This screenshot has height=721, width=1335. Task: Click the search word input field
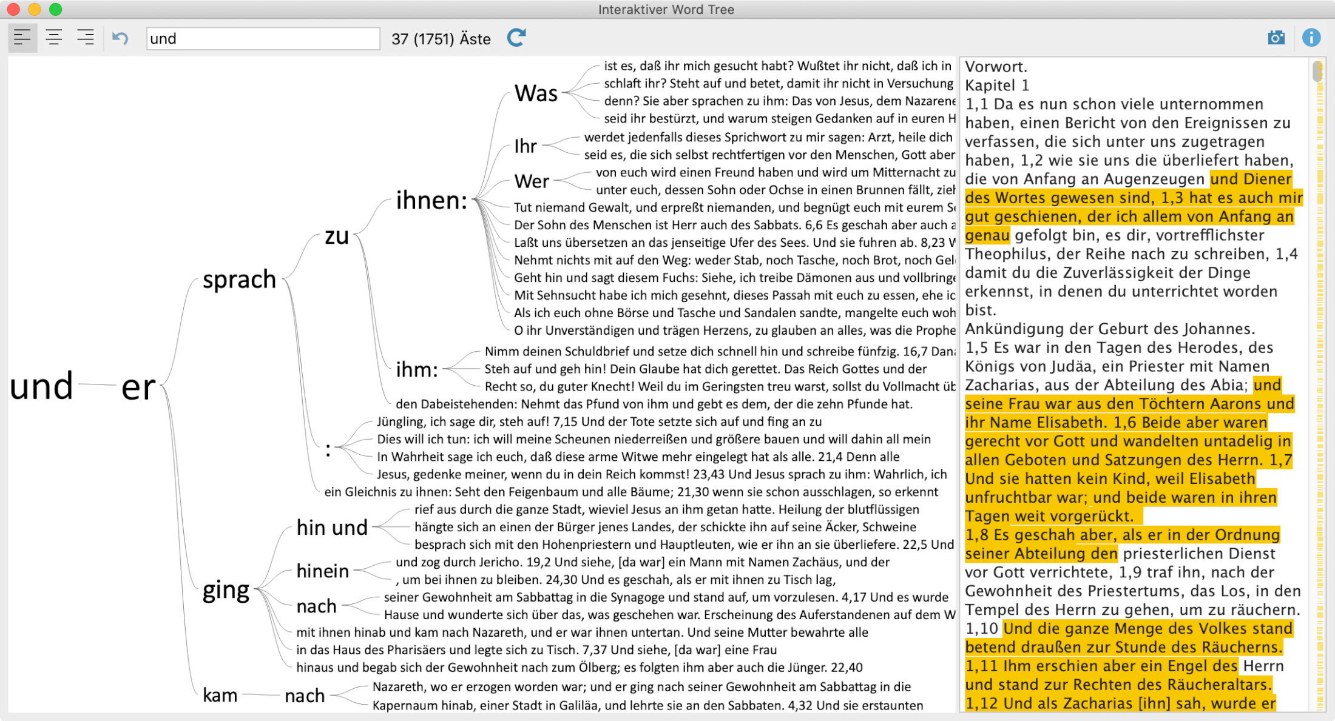(263, 39)
